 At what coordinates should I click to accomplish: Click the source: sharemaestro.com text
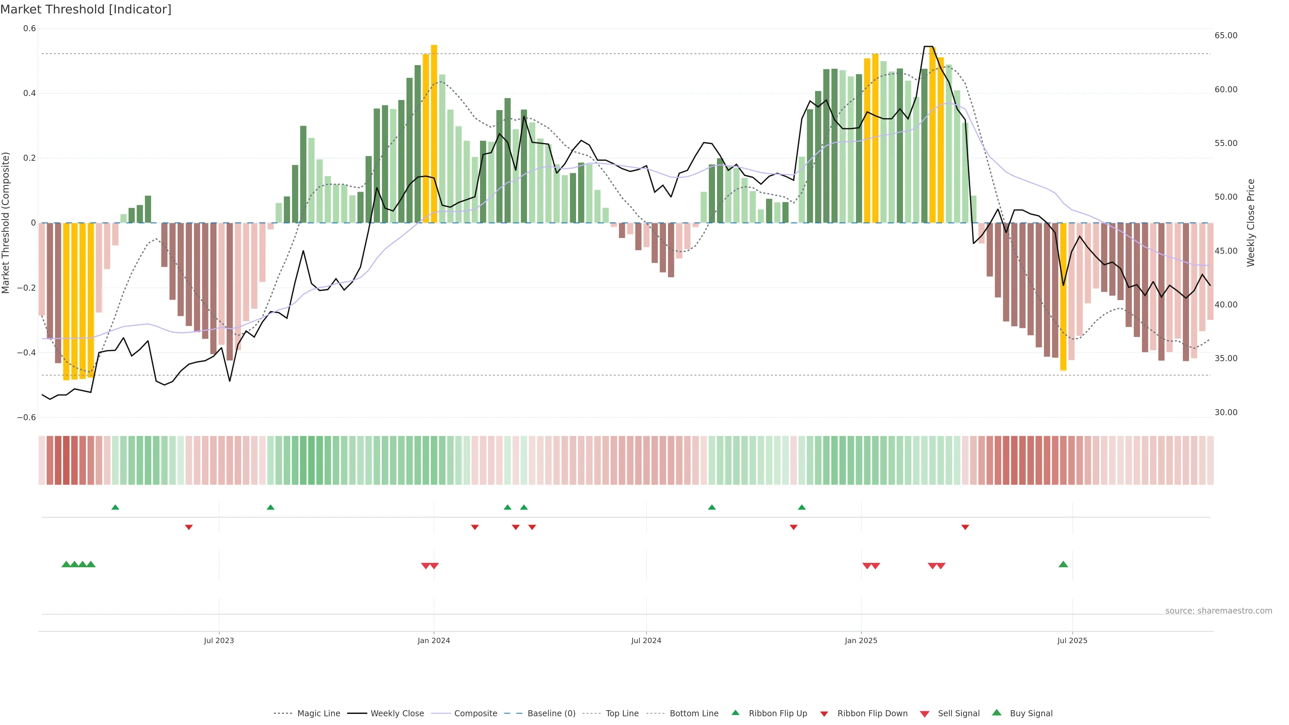[x=1219, y=611]
